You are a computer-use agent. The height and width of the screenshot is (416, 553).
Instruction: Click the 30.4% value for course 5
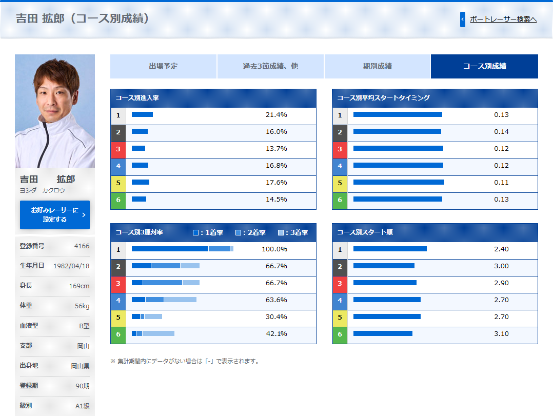coord(276,317)
